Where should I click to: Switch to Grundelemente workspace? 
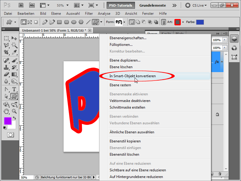(152, 5)
